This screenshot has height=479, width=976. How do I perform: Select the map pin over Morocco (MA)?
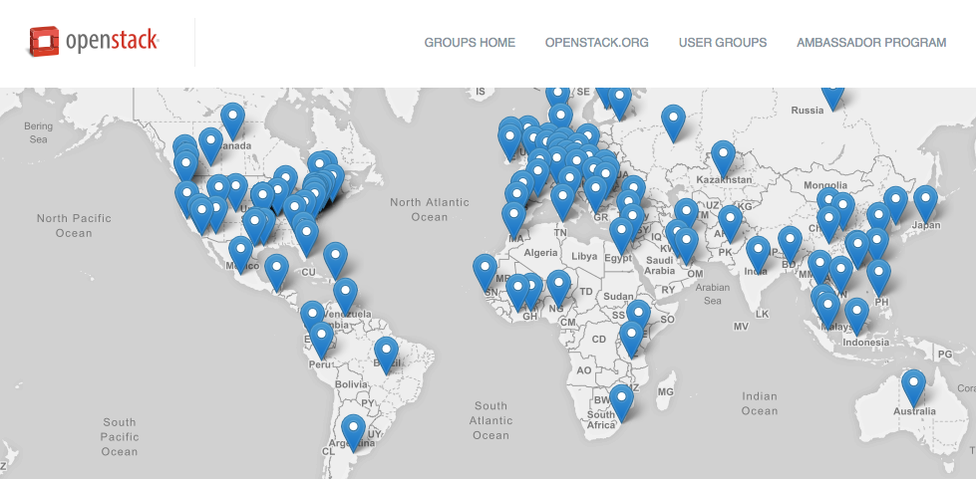[514, 218]
